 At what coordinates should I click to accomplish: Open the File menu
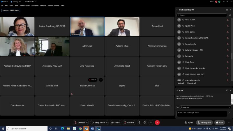[2, 5]
